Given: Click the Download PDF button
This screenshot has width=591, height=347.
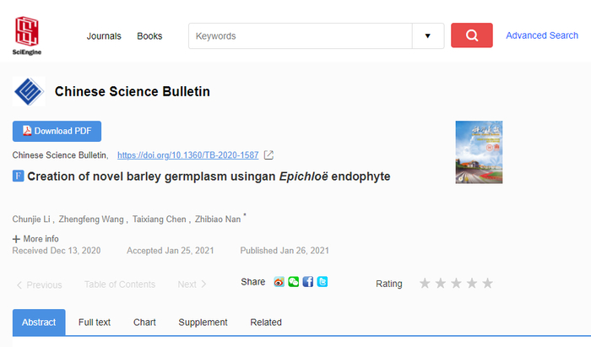Looking at the screenshot, I should point(57,131).
